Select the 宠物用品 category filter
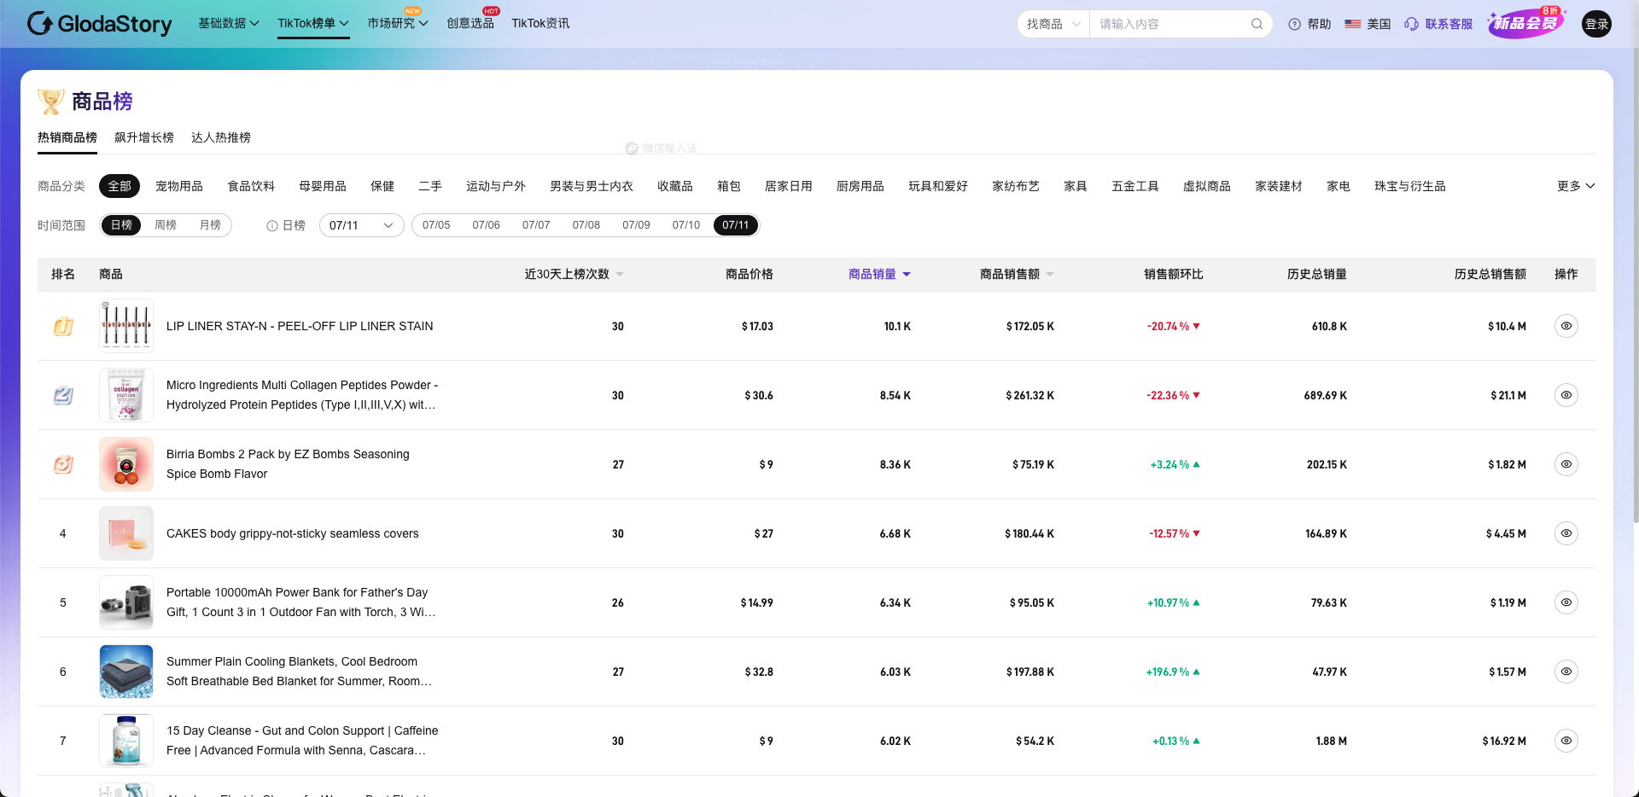 tap(178, 186)
